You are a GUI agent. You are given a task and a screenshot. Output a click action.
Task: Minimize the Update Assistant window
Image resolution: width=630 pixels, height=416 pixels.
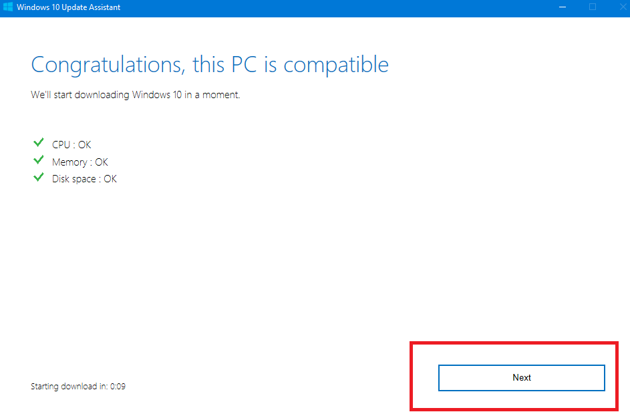563,7
